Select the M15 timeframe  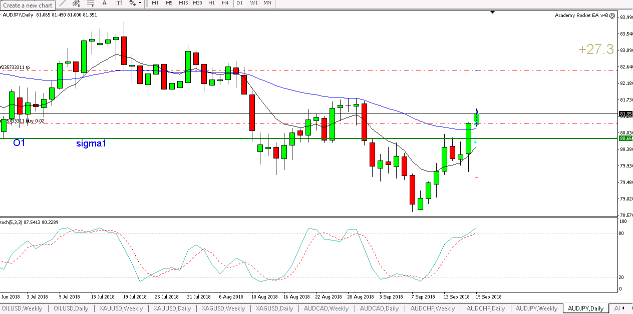click(x=183, y=3)
